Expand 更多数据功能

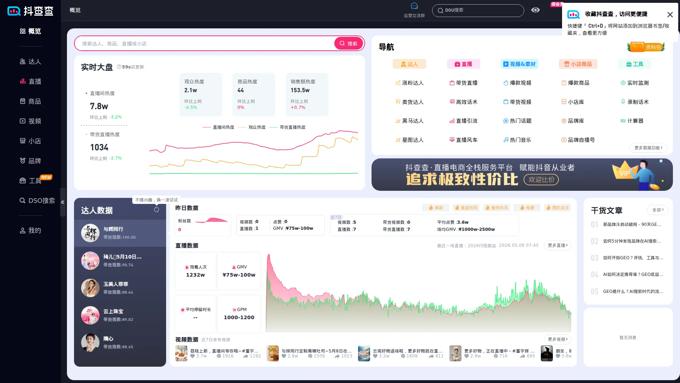[648, 148]
